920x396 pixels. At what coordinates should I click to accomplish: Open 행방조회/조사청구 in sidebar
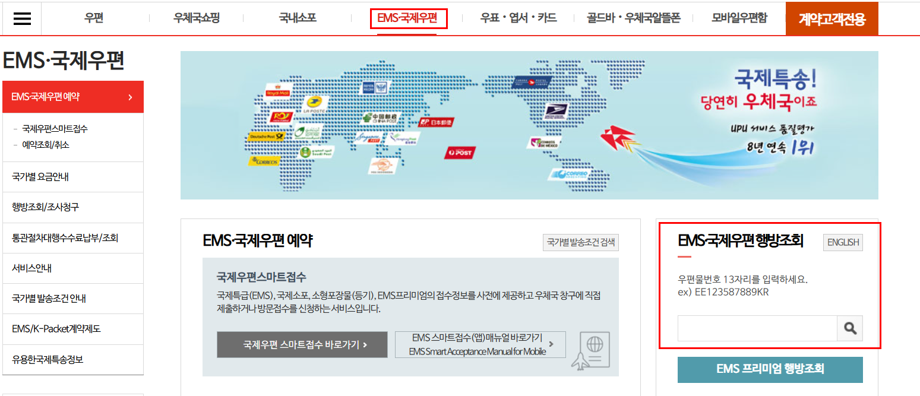pyautogui.click(x=73, y=208)
